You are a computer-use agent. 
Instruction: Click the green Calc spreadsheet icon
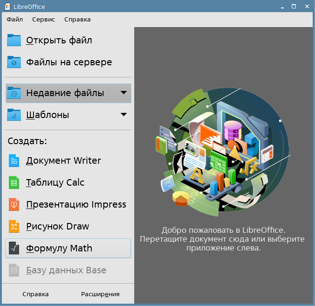[x=14, y=182]
